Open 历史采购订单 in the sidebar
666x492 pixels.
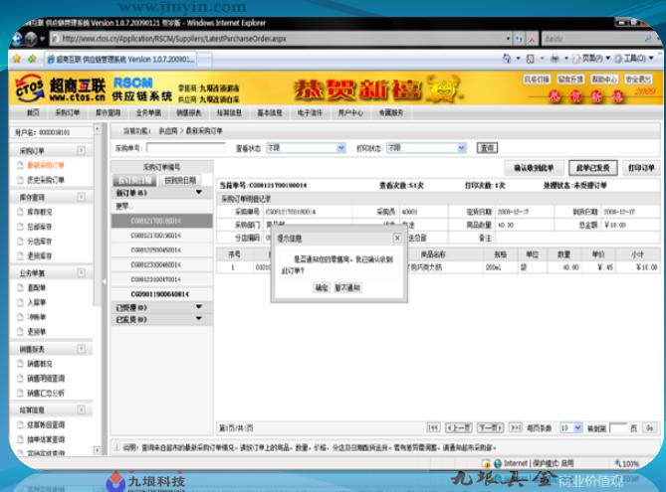point(46,180)
